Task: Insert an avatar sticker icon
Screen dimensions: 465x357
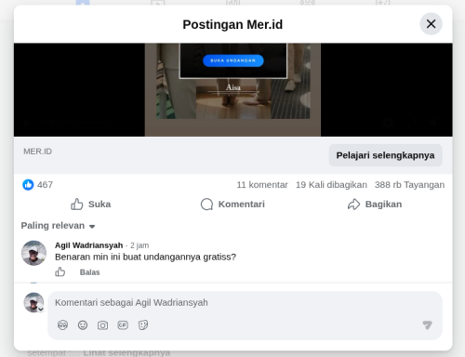Action: 62,325
